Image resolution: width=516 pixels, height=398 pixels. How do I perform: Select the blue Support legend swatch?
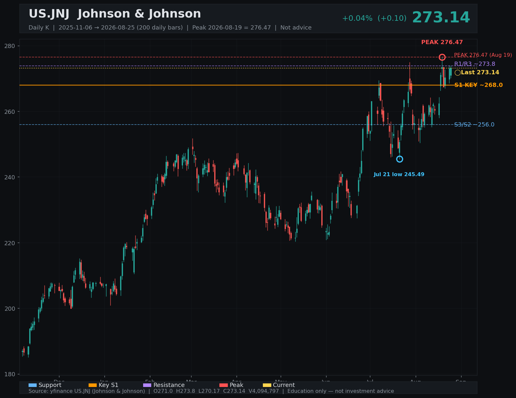coord(32,385)
